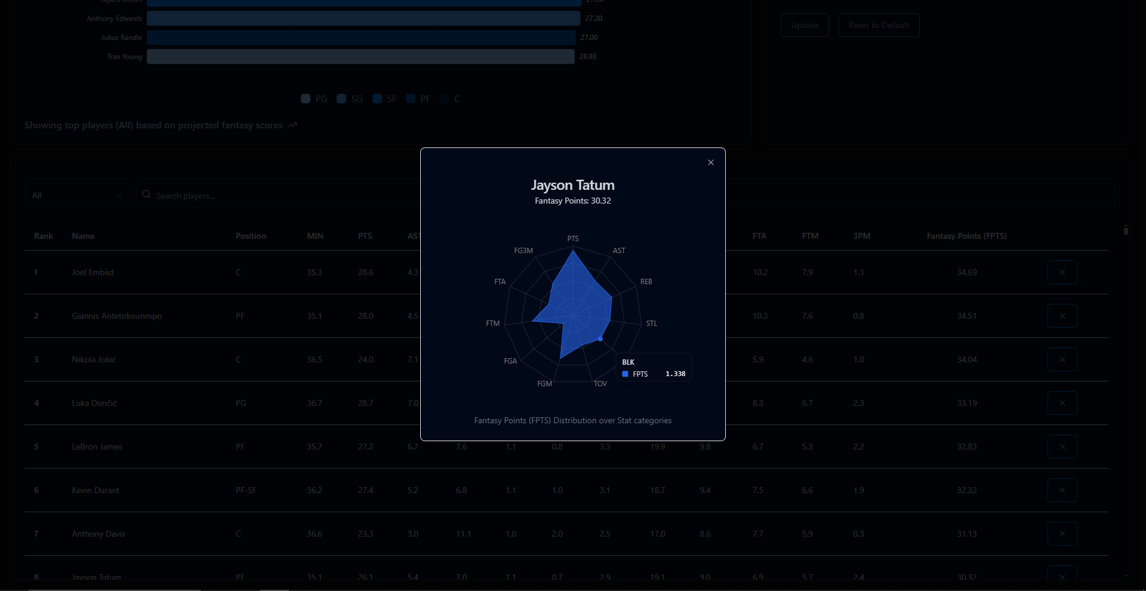This screenshot has width=1146, height=591.
Task: Sort by Position column header
Action: pyautogui.click(x=251, y=236)
